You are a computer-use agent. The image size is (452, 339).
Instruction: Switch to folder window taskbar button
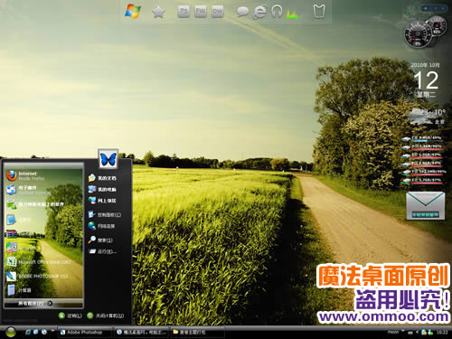click(x=198, y=332)
